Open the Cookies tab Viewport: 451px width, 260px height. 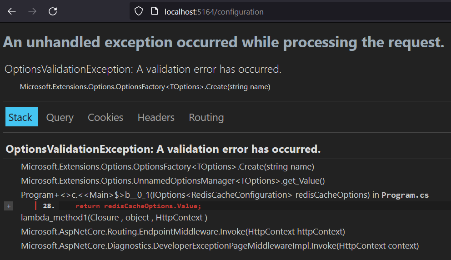coord(105,117)
